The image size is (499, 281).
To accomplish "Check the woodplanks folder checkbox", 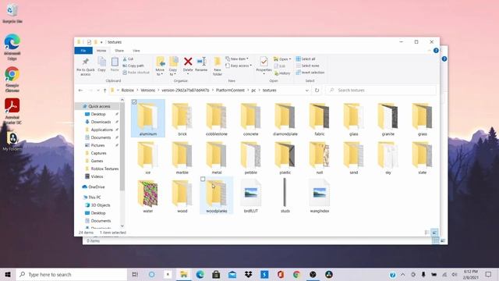I will (203, 179).
